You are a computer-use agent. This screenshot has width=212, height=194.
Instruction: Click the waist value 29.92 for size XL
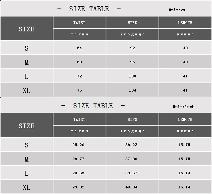click(x=78, y=187)
